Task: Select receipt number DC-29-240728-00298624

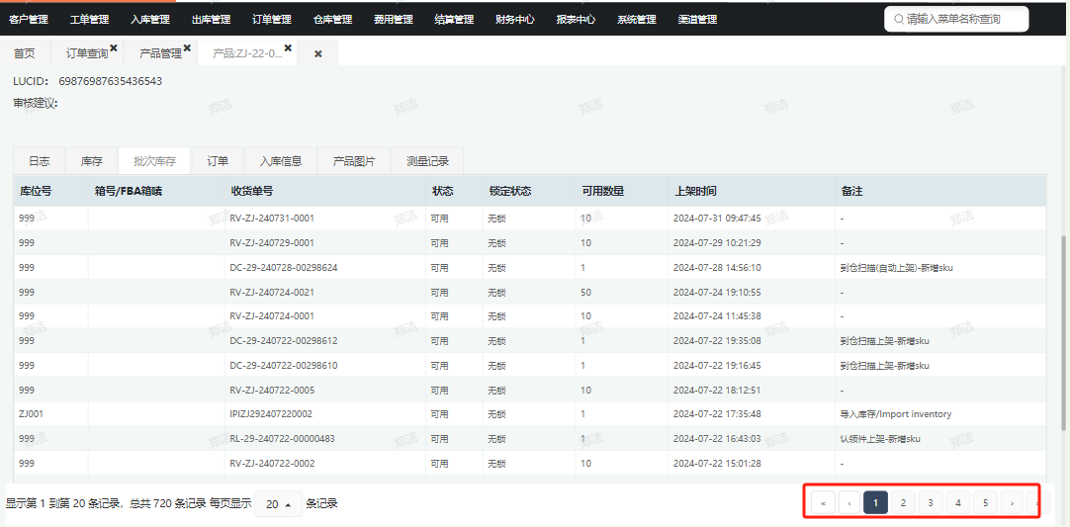Action: tap(284, 268)
